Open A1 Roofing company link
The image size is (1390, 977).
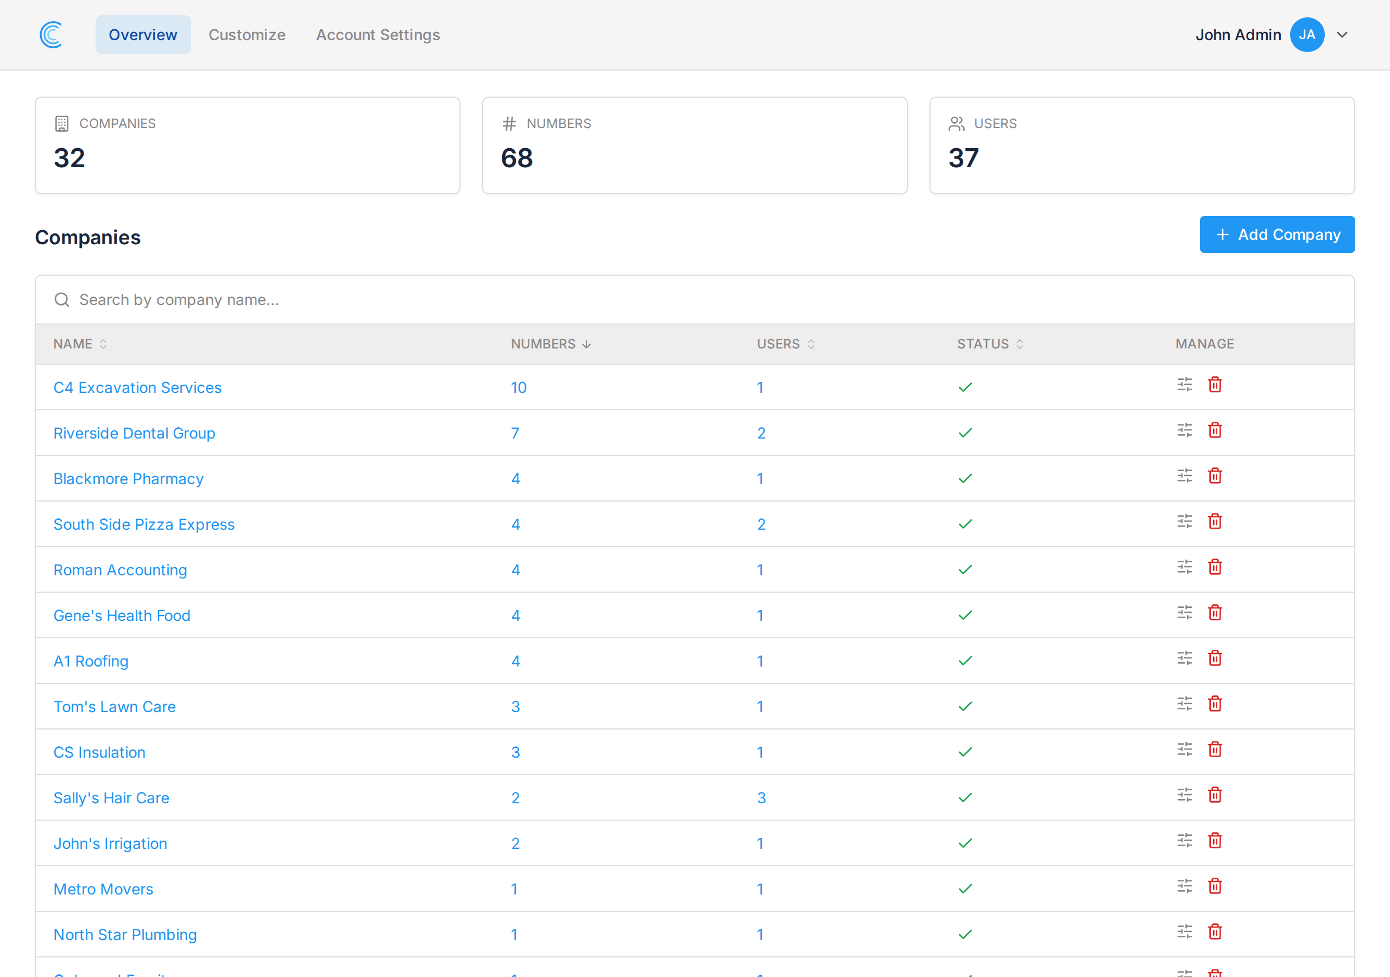point(91,661)
